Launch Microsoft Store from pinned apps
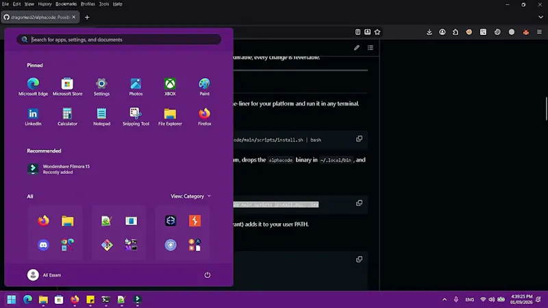This screenshot has height=308, width=548. 67,87
